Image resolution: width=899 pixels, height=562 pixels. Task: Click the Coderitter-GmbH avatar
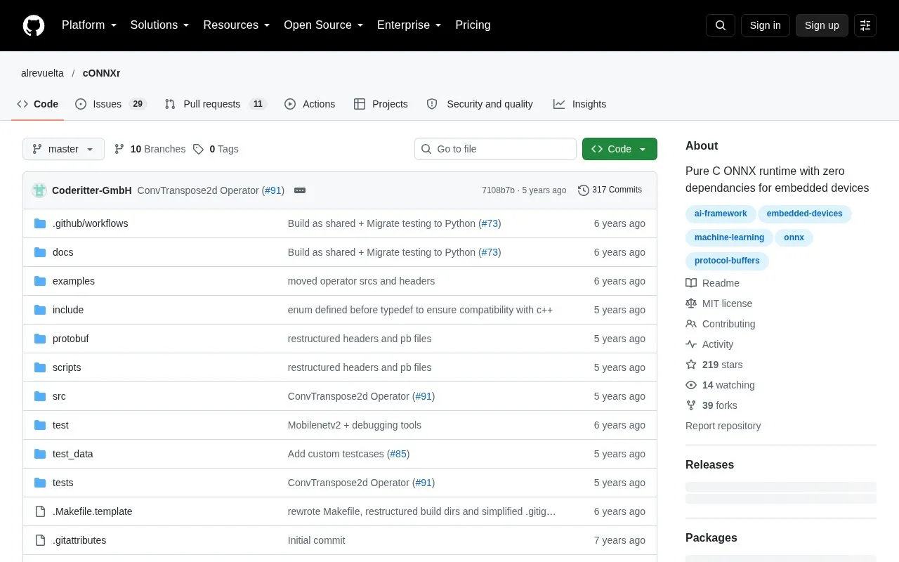[39, 190]
